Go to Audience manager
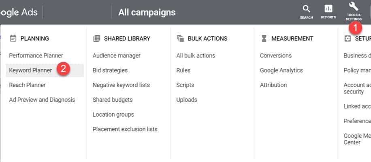The height and width of the screenshot is (162, 371). point(116,55)
